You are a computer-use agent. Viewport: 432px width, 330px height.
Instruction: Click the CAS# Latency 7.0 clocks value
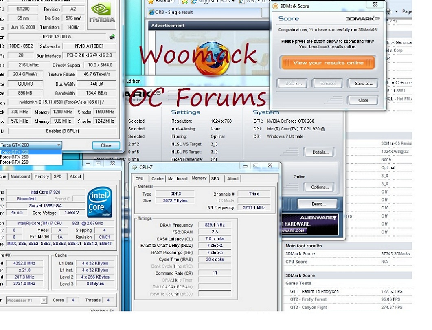[215, 239]
